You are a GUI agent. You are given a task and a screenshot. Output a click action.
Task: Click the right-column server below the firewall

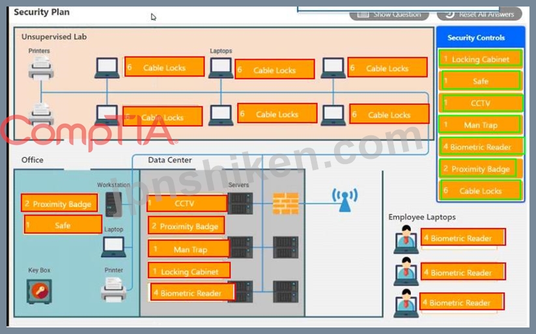[286, 247]
